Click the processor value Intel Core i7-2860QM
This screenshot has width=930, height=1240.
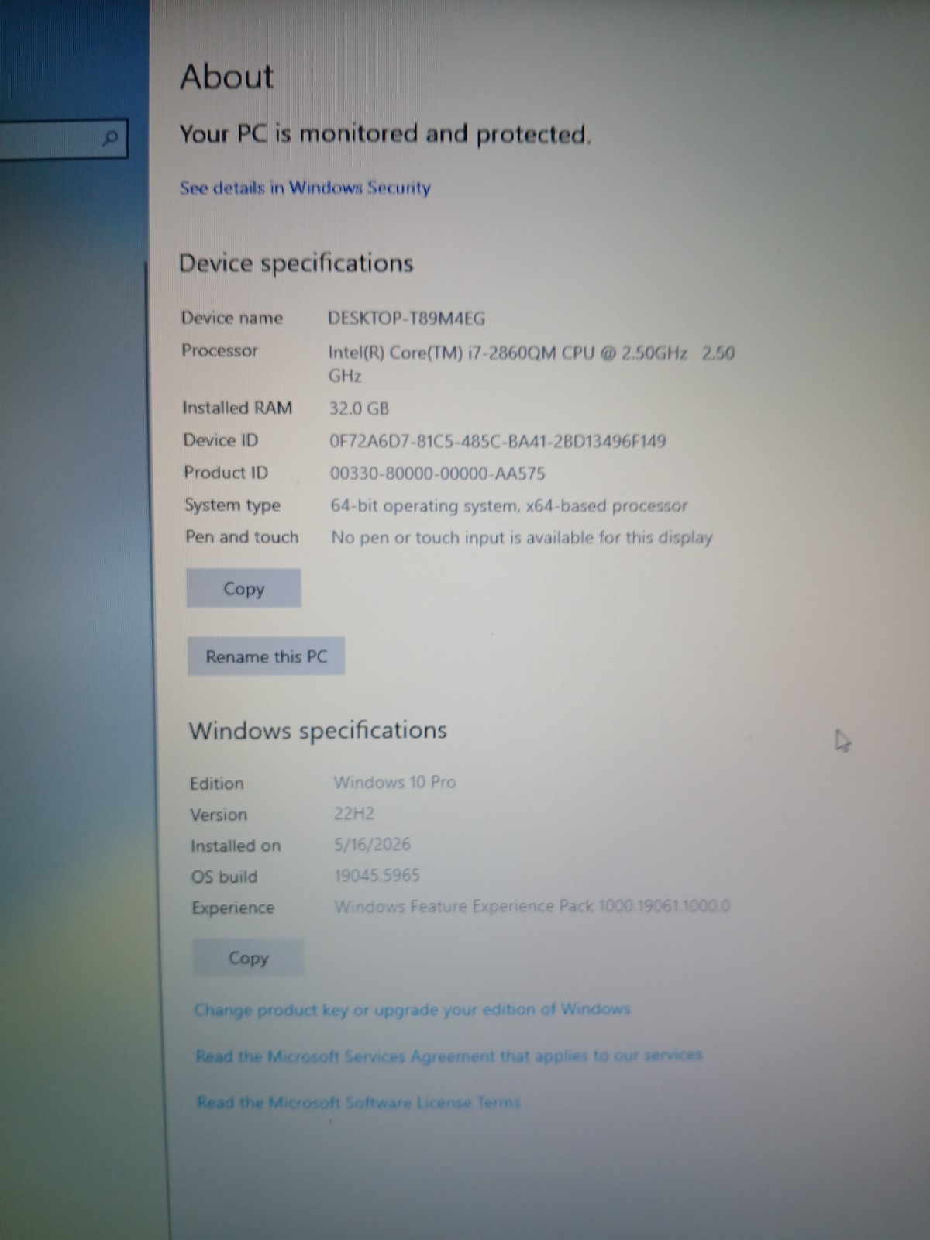[531, 364]
